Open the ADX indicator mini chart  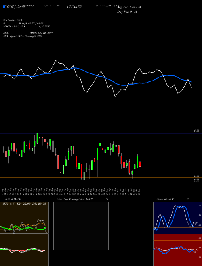[x=24, y=218]
